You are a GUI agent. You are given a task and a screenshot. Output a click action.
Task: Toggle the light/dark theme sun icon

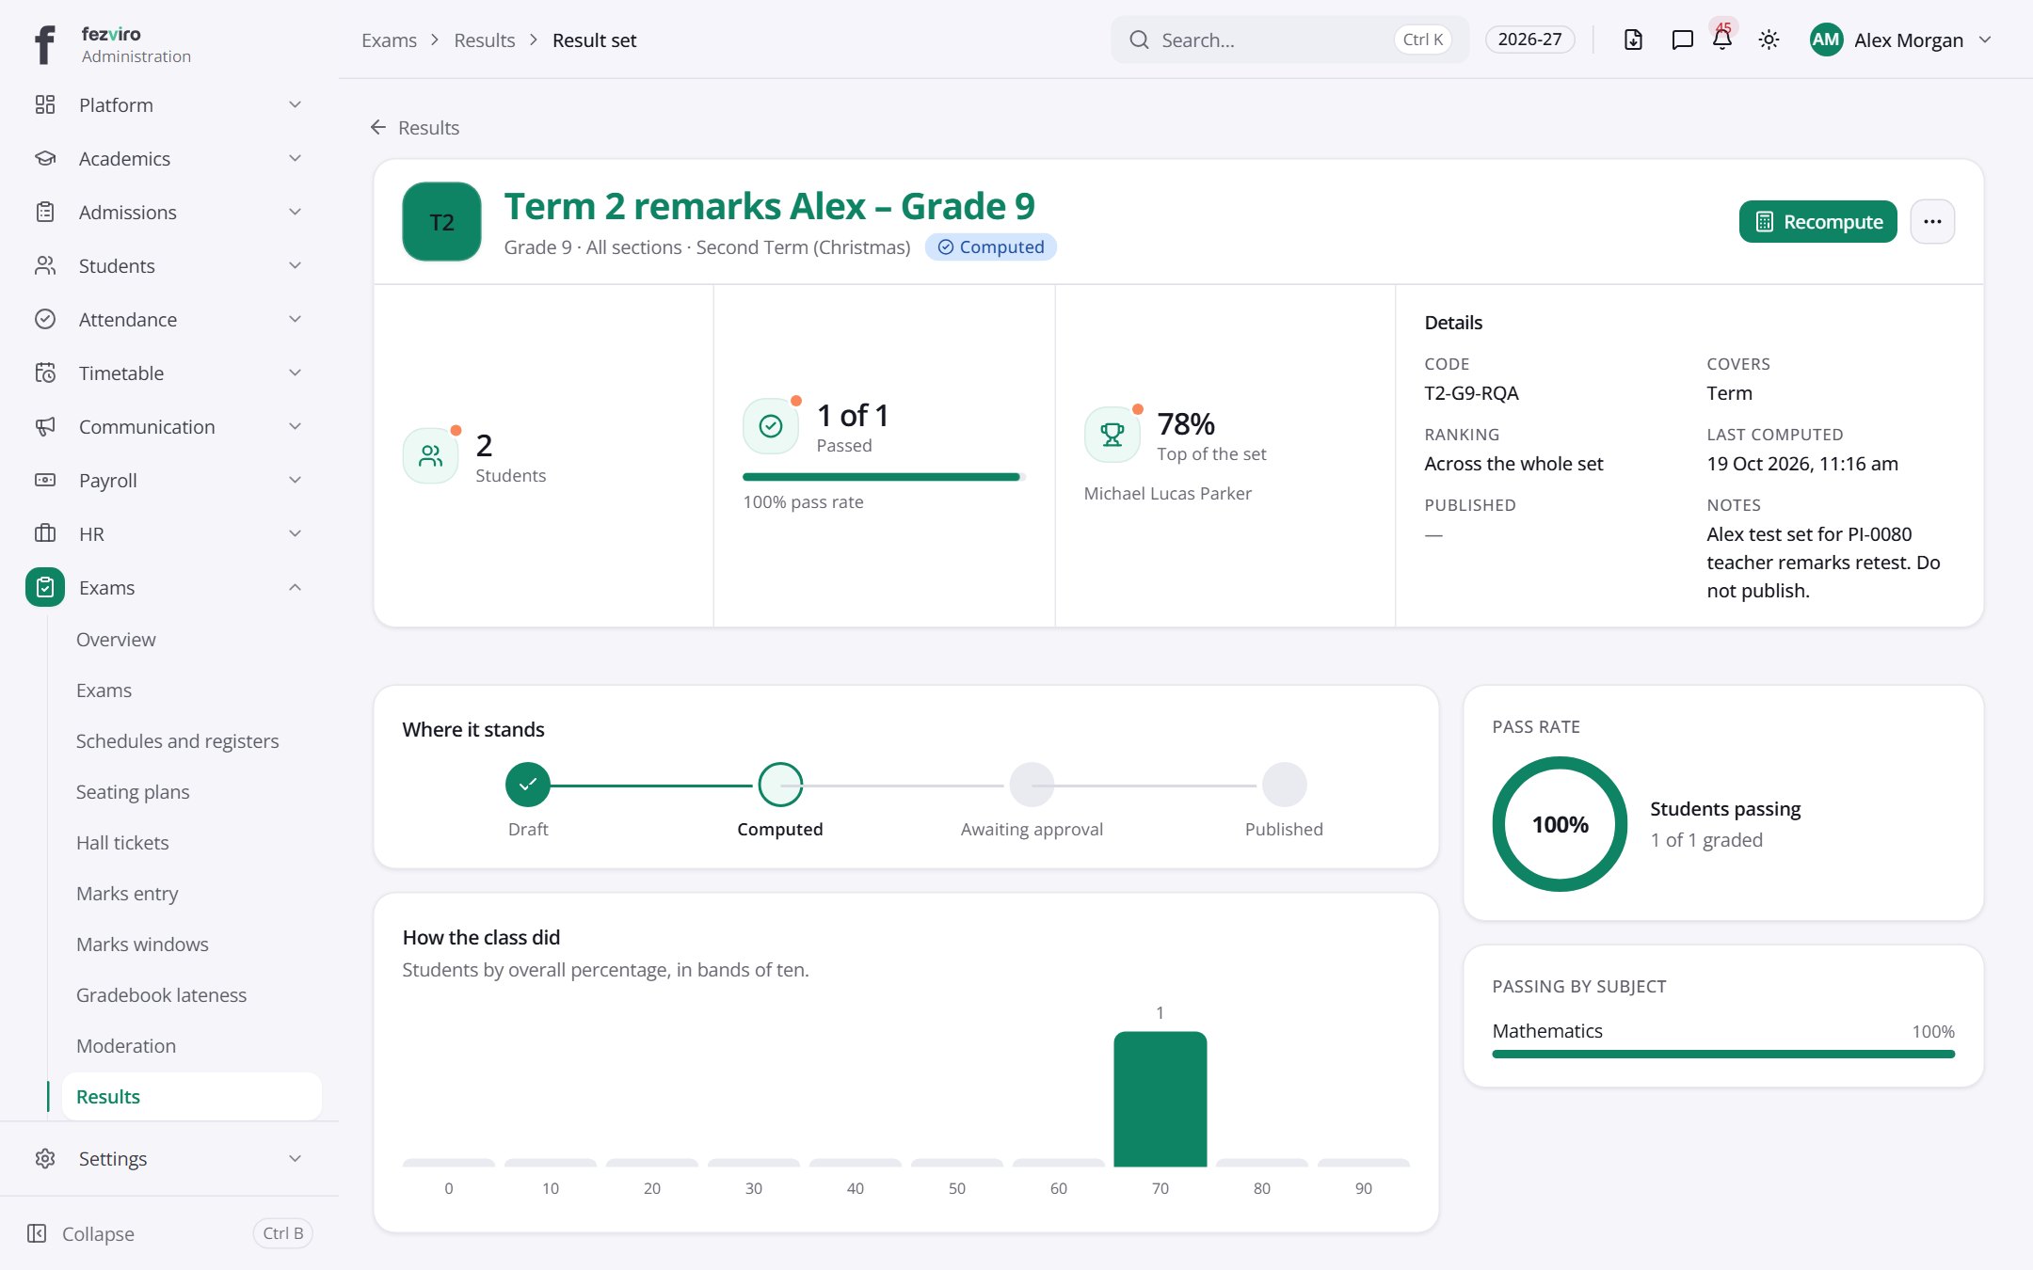pyautogui.click(x=1769, y=40)
